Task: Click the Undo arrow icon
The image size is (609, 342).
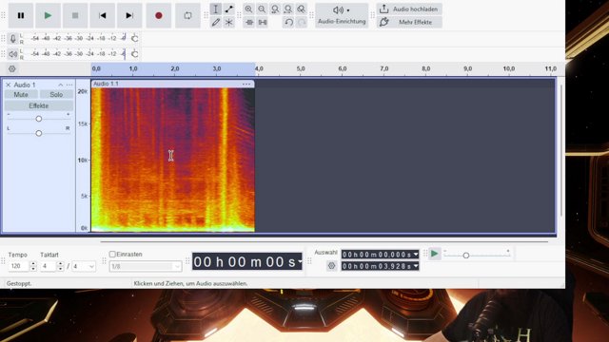Action: click(x=288, y=22)
